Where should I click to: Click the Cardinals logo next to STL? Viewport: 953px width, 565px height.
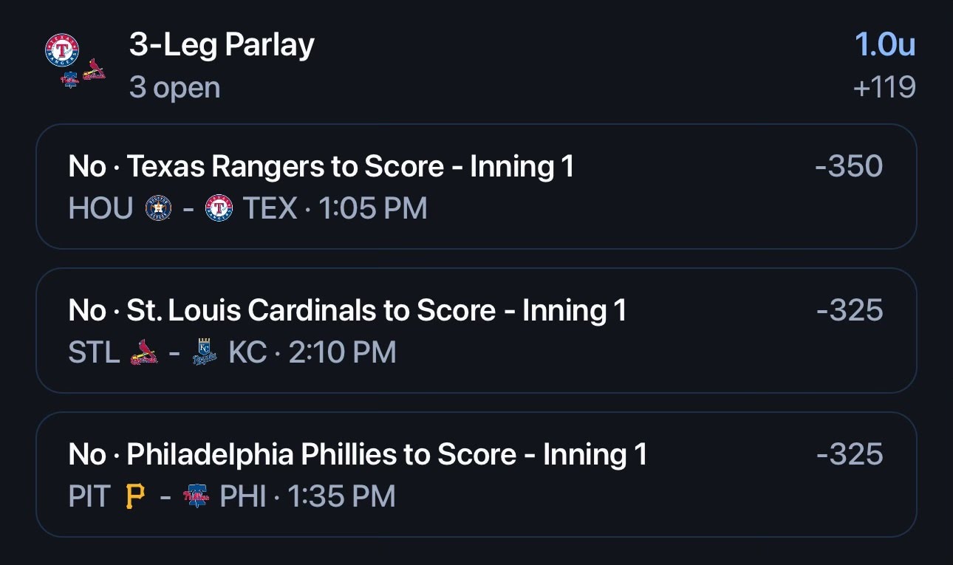[x=144, y=352]
